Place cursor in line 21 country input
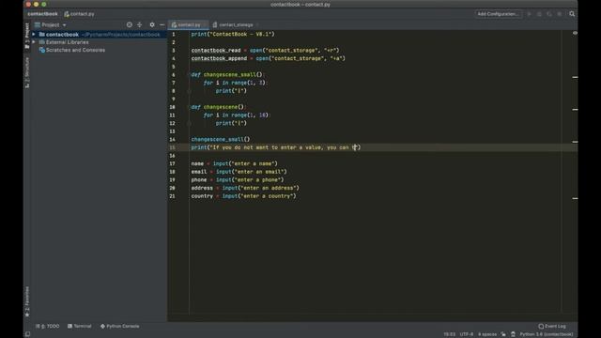The image size is (601, 338). 244,196
